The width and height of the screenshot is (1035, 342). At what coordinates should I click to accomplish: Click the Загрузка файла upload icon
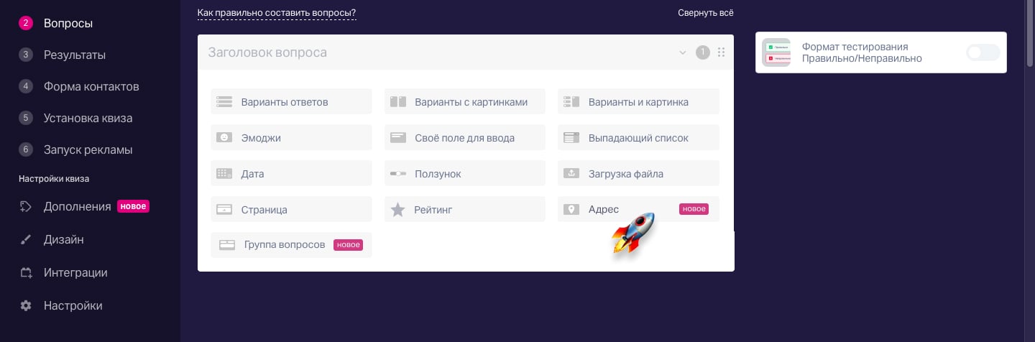coord(571,173)
